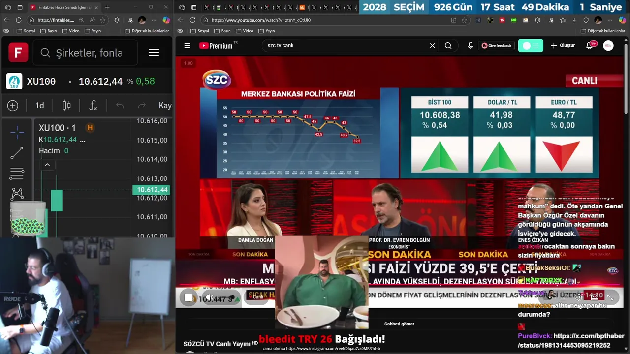Viewport: 630px width, 354px height.
Task: Open the Basın bookmarks folder in the right browser
Action: (222, 31)
